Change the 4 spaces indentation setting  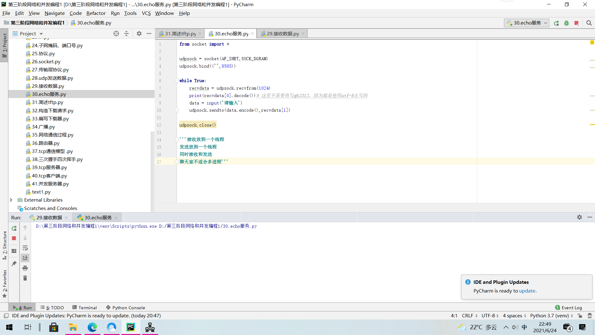pyautogui.click(x=514, y=315)
